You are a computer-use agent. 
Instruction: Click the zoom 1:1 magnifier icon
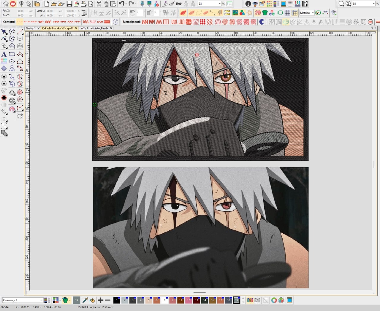point(349,4)
